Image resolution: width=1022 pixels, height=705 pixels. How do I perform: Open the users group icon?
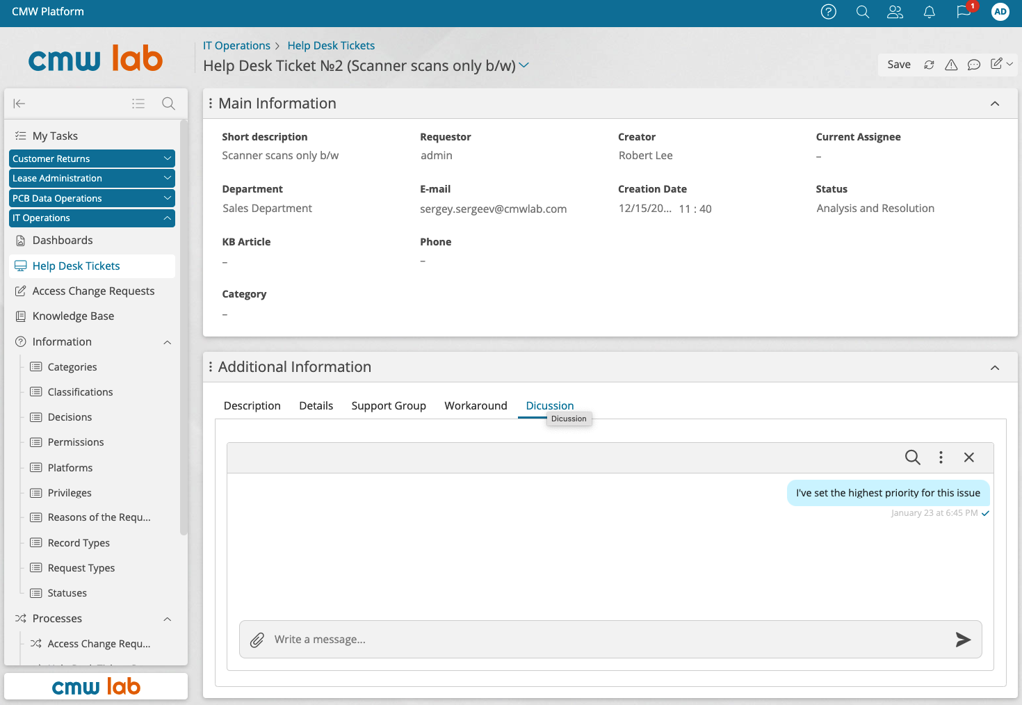[895, 12]
